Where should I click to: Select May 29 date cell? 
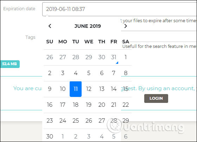click(89, 57)
